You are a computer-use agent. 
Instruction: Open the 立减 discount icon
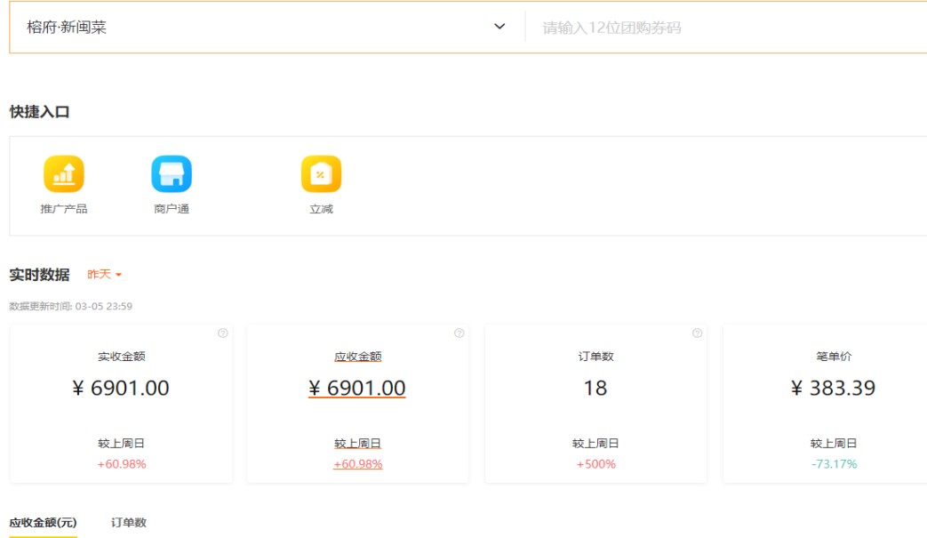[321, 174]
